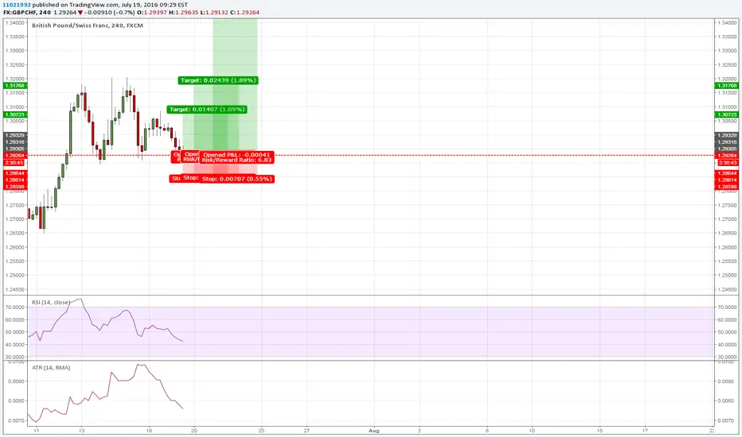
Task: Click the Opened P&L: -0.00041 label
Action: tap(236, 154)
